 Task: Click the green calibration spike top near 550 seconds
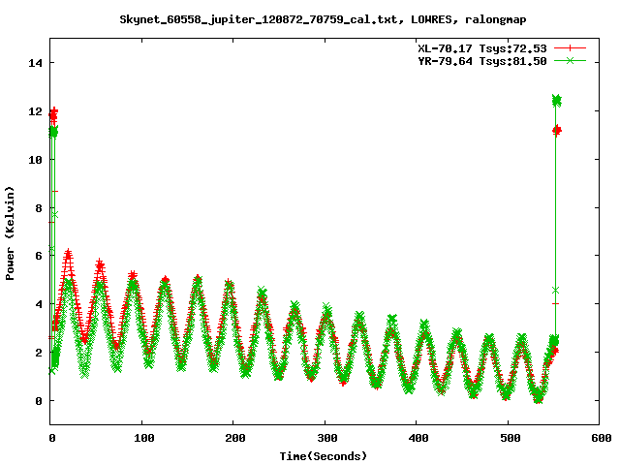point(557,101)
